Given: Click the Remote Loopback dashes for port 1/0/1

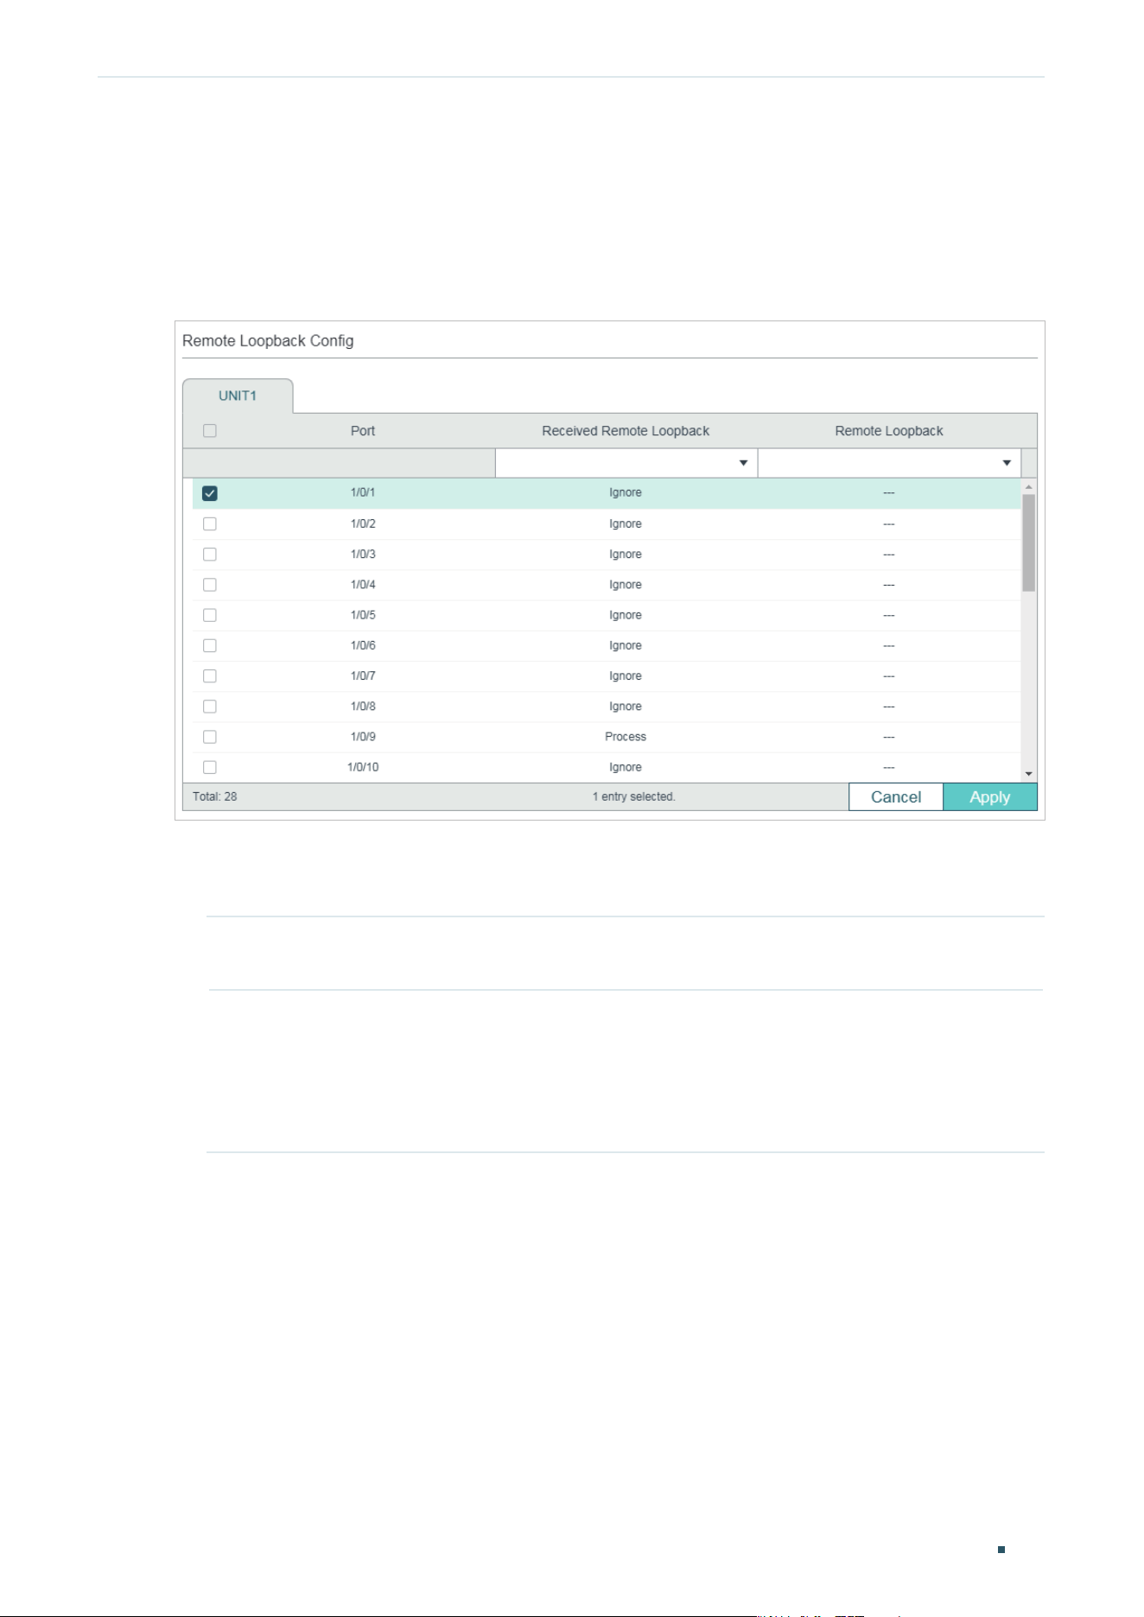Looking at the screenshot, I should point(889,493).
